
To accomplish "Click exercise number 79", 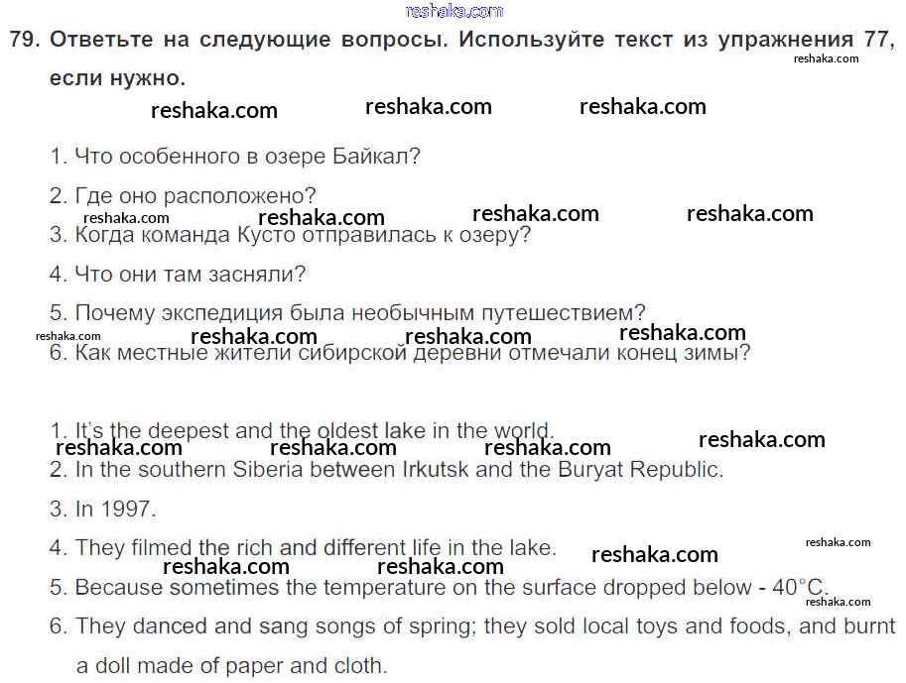I will pos(24,40).
